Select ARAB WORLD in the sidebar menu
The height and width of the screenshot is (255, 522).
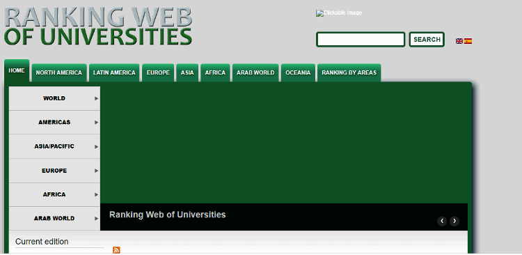coord(54,219)
